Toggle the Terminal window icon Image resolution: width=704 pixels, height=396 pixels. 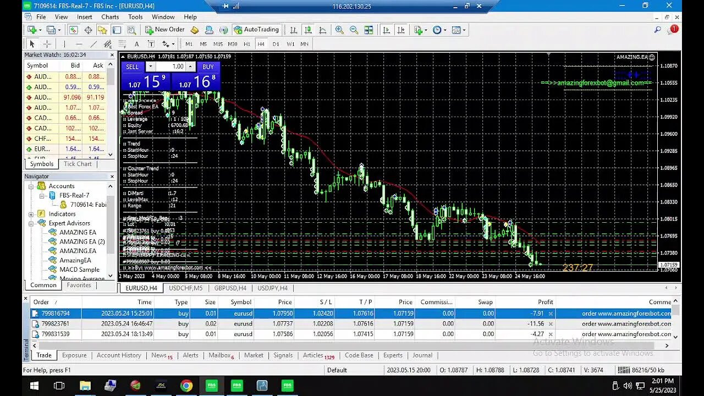[x=117, y=30]
